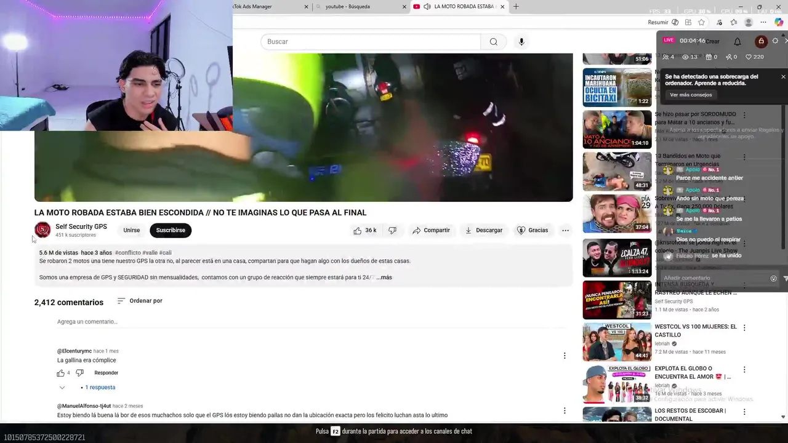
Task: Click the 13 viewers eye counter
Action: coord(689,57)
